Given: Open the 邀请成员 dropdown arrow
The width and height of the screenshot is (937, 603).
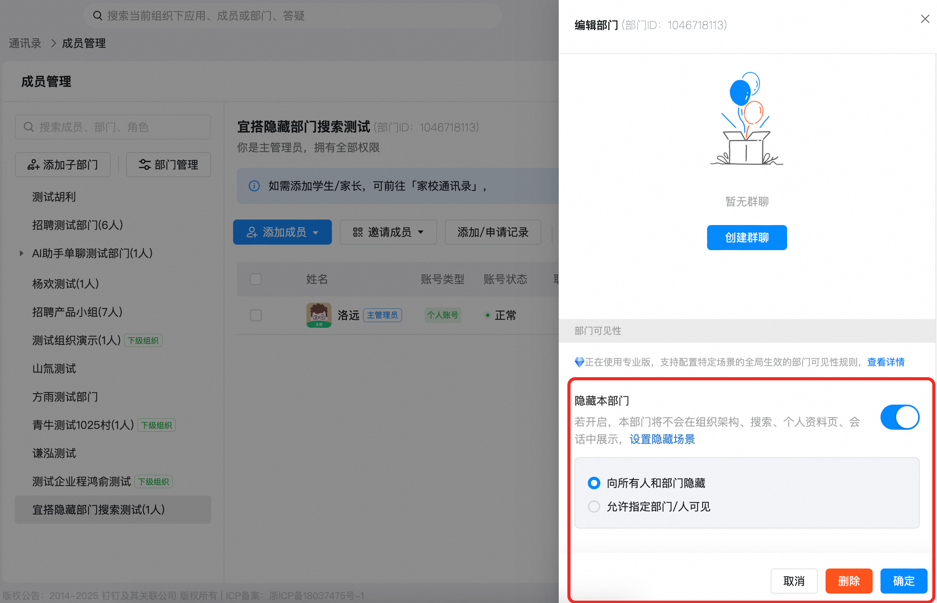Looking at the screenshot, I should (421, 232).
